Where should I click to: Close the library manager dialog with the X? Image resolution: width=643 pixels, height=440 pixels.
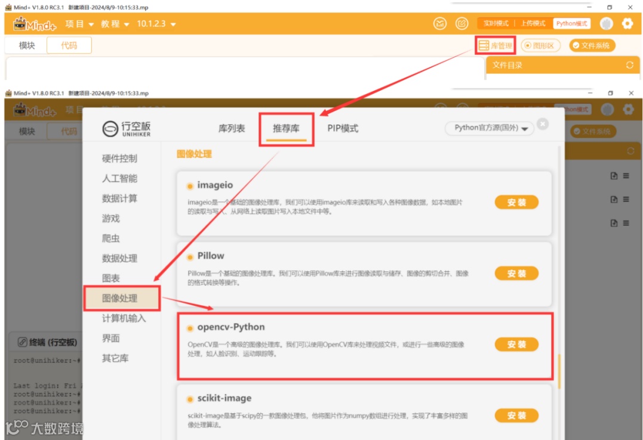point(543,124)
